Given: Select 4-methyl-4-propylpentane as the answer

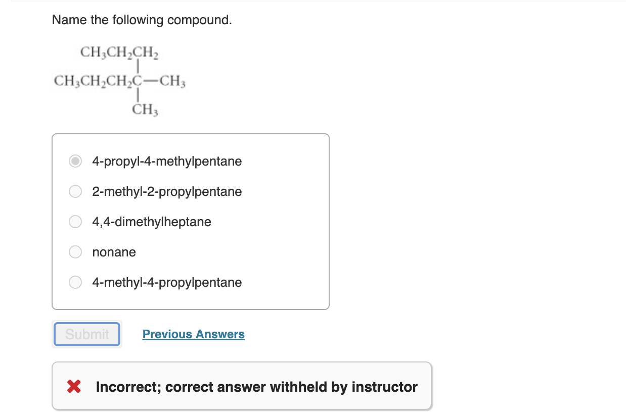Looking at the screenshot, I should (x=75, y=282).
